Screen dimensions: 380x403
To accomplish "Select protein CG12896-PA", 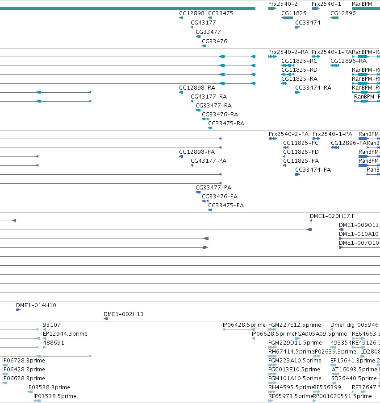I will point(349,143).
